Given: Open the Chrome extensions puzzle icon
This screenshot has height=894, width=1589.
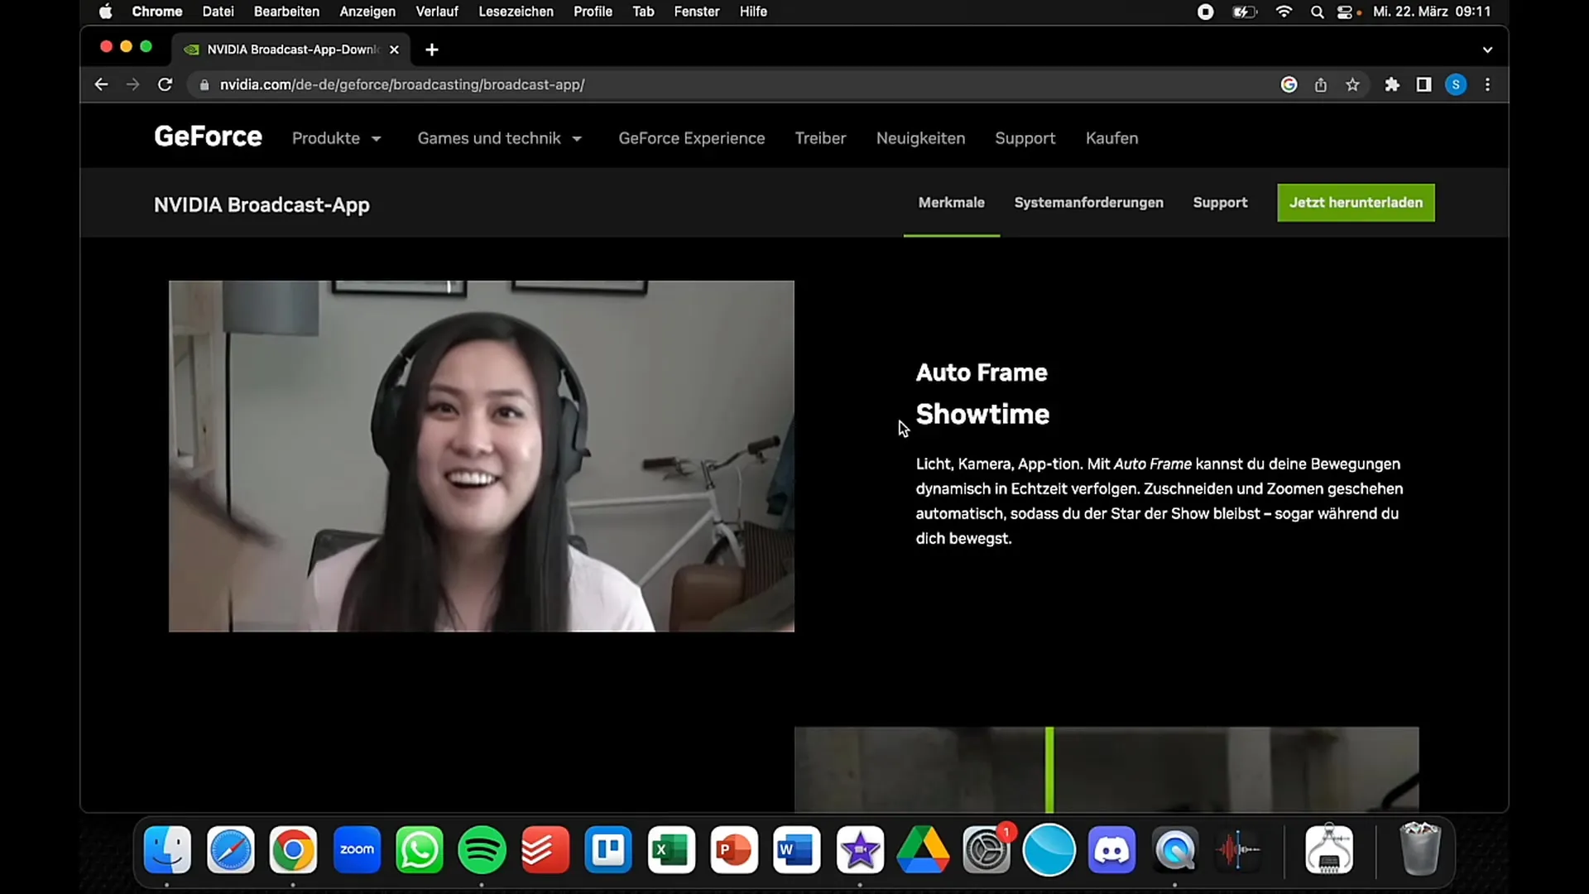Looking at the screenshot, I should pyautogui.click(x=1392, y=84).
